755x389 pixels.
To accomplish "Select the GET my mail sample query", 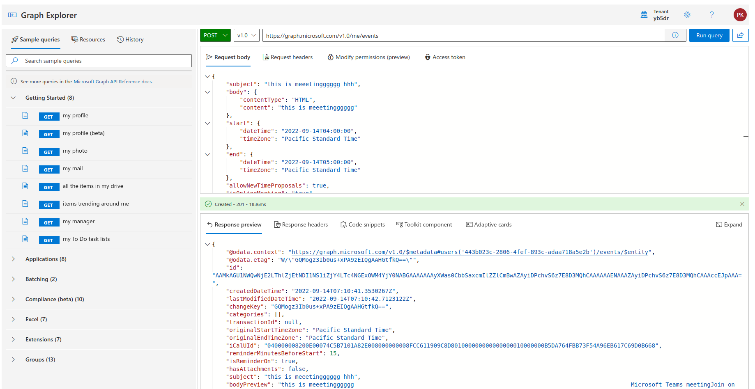I will 99,169.
